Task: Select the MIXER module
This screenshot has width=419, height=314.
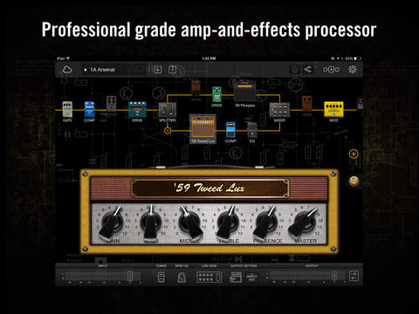Action: [279, 110]
